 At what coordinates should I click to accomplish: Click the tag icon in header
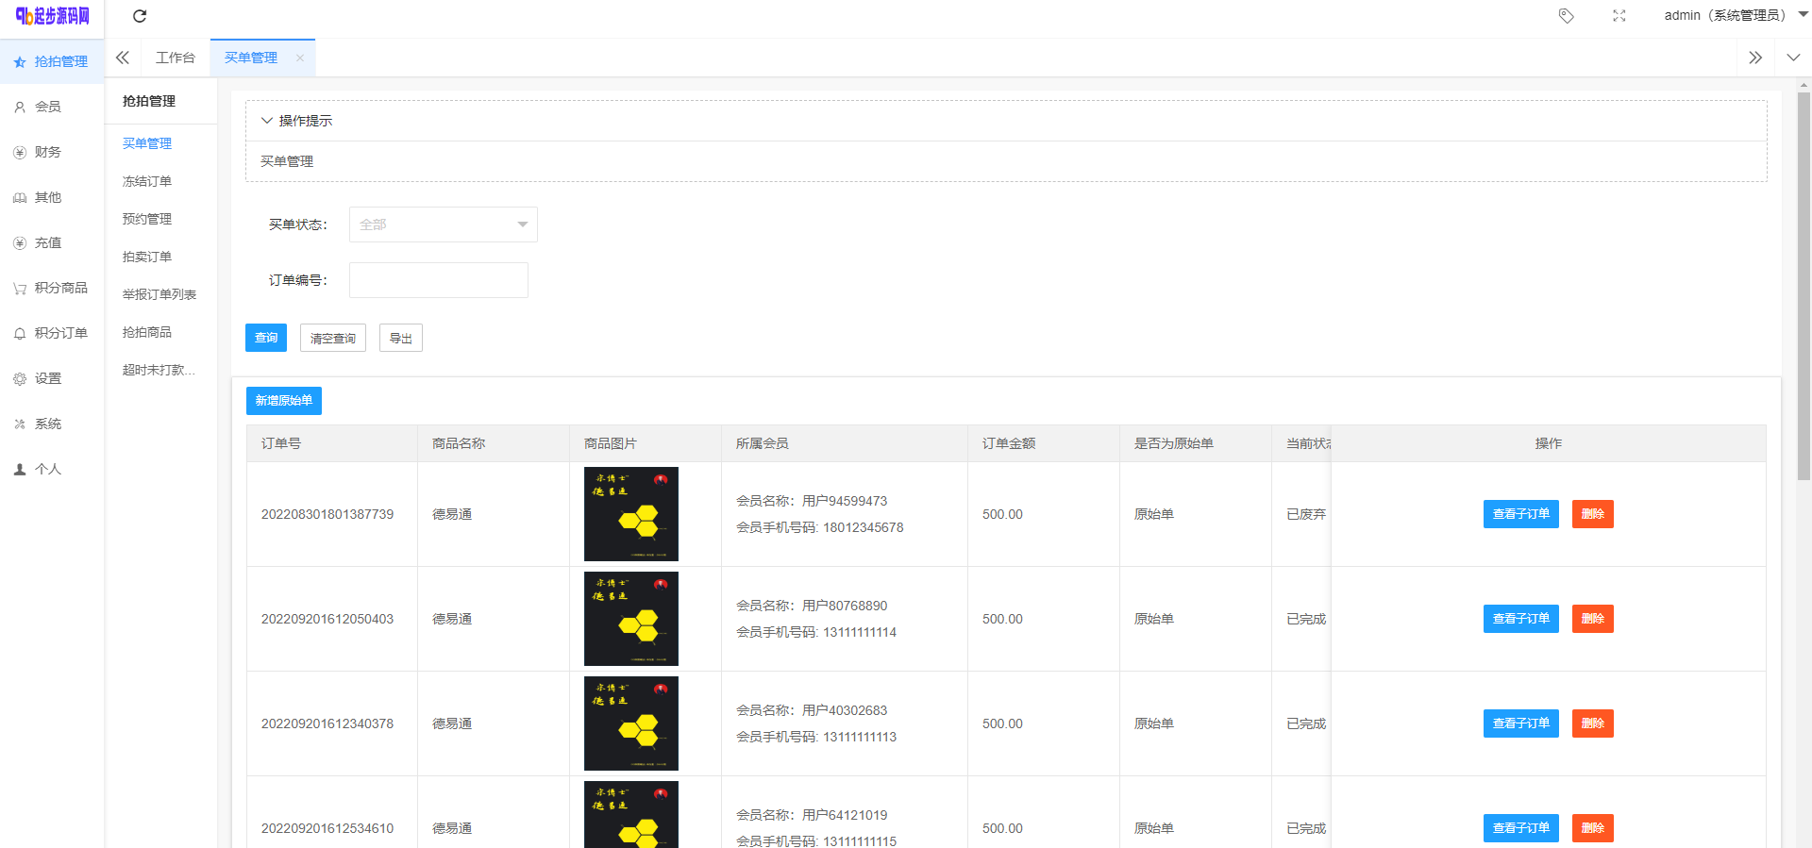1566,16
